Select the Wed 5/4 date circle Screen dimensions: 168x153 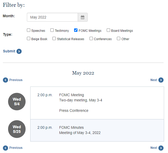tap(17, 101)
